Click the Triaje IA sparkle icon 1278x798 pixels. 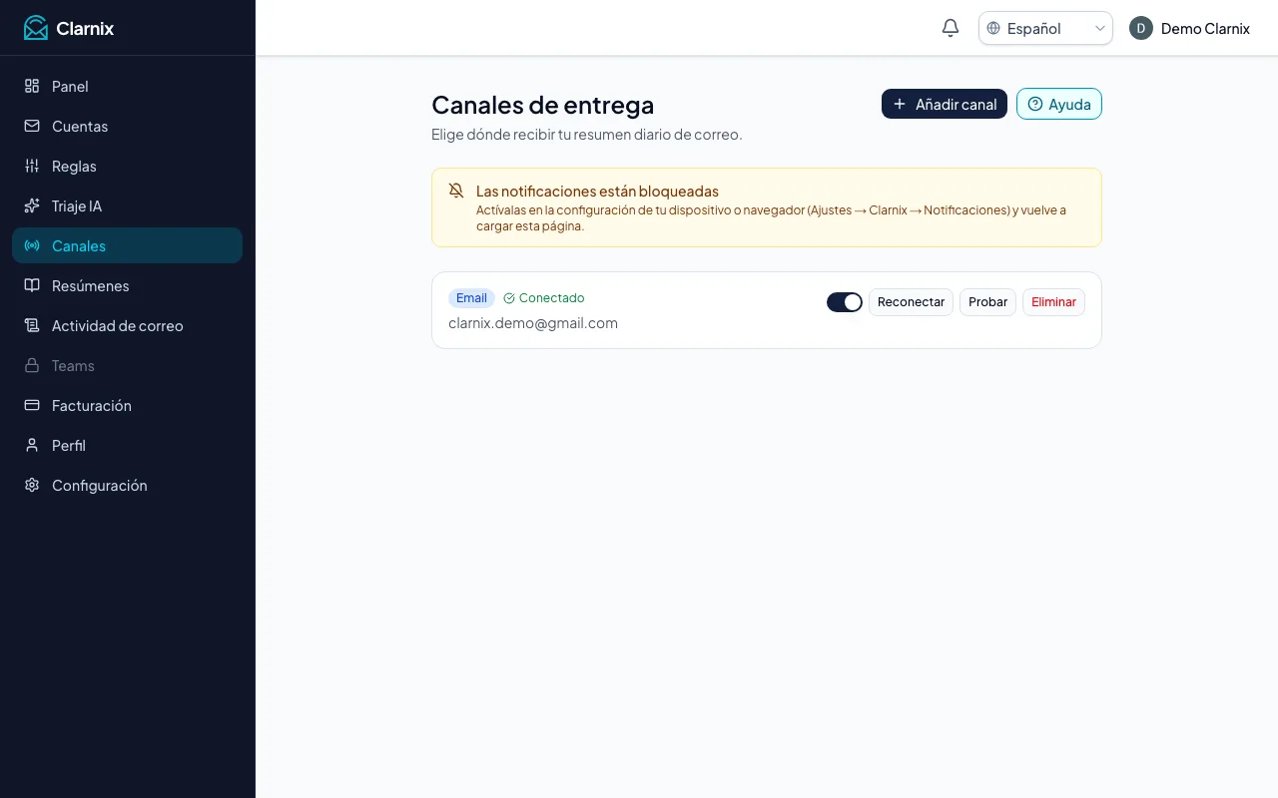[32, 205]
